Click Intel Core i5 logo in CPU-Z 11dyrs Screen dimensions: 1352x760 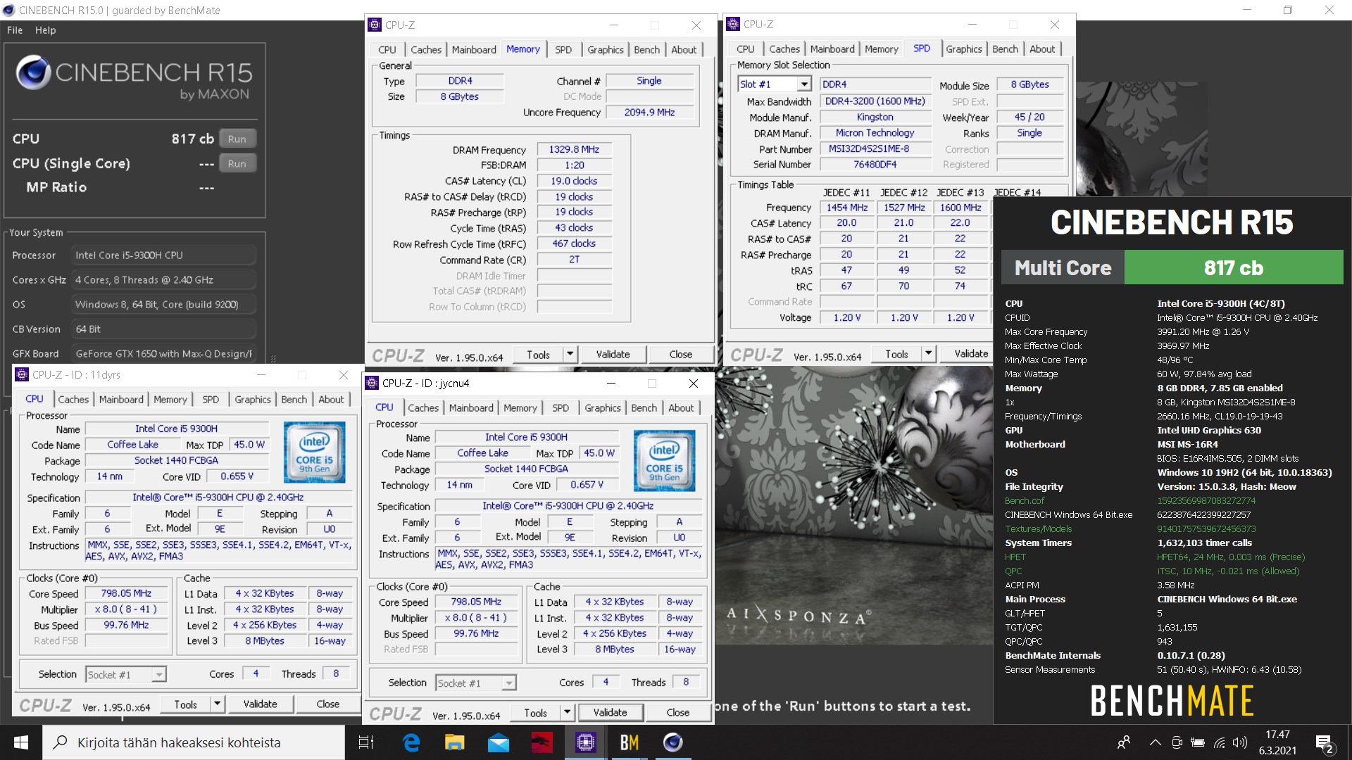coord(314,452)
